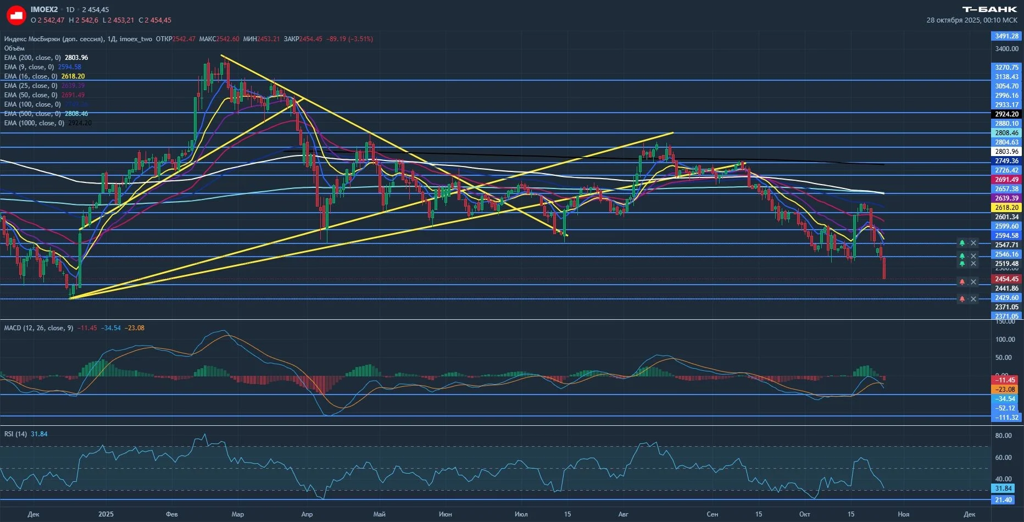1024x522 pixels.
Task: Select the EMA (200, close, 0) legend
Action: pos(32,58)
